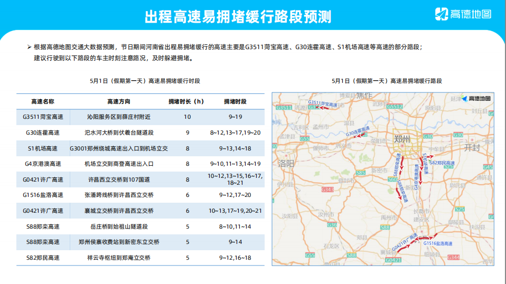Viewport: 506px width, 284px height.
Task: Click the advice line 建议行驶到以下路段的车主时刻注意路况
Action: point(114,59)
